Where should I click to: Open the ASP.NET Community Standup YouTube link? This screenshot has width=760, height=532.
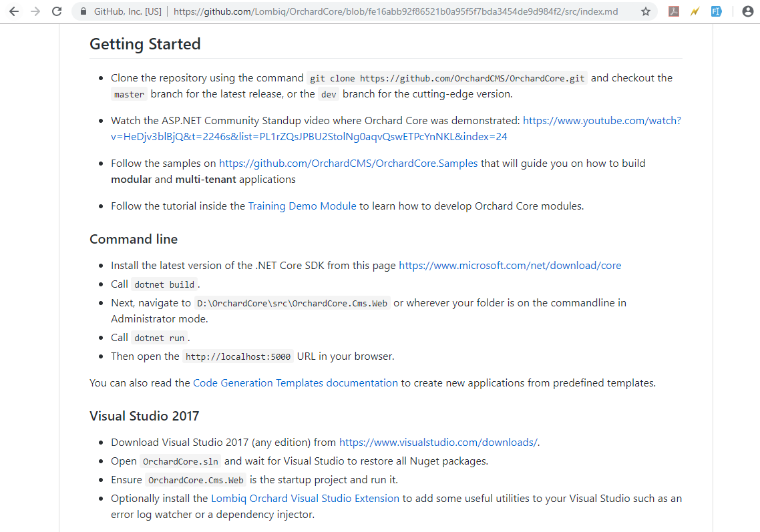point(396,128)
